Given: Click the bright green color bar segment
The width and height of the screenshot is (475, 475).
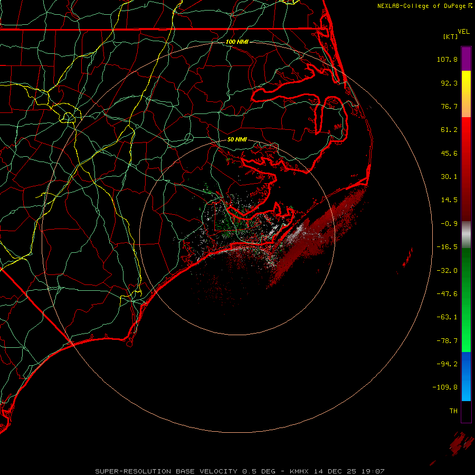Looking at the screenshot, I should click(466, 336).
